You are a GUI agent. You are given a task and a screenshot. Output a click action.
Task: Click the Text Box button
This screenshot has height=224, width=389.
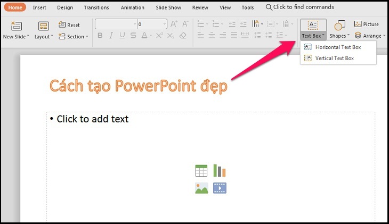[313, 29]
